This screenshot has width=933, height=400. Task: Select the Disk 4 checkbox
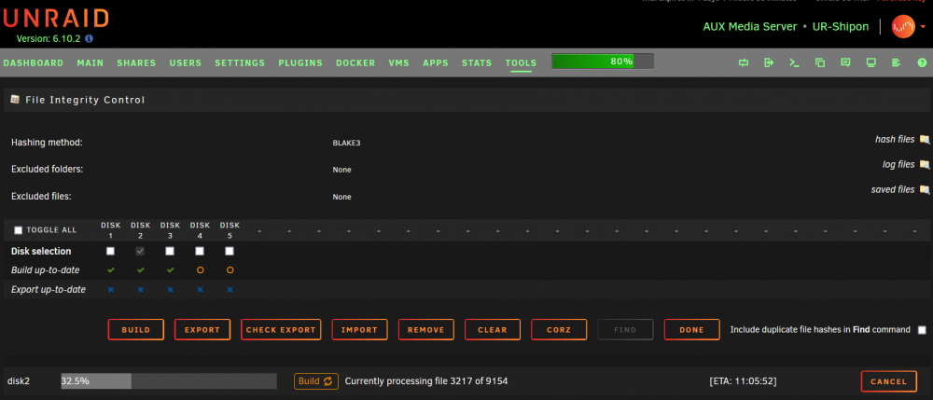point(200,252)
